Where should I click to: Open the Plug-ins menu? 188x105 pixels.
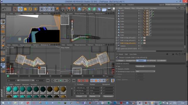coord(111,5)
